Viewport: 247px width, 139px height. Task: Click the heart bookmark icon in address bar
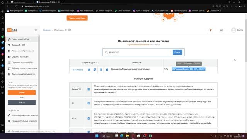click(x=227, y=7)
